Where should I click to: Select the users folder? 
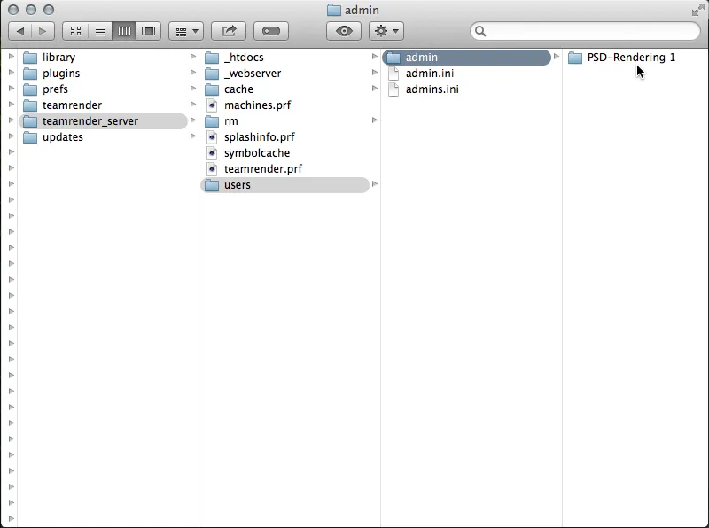(x=236, y=184)
